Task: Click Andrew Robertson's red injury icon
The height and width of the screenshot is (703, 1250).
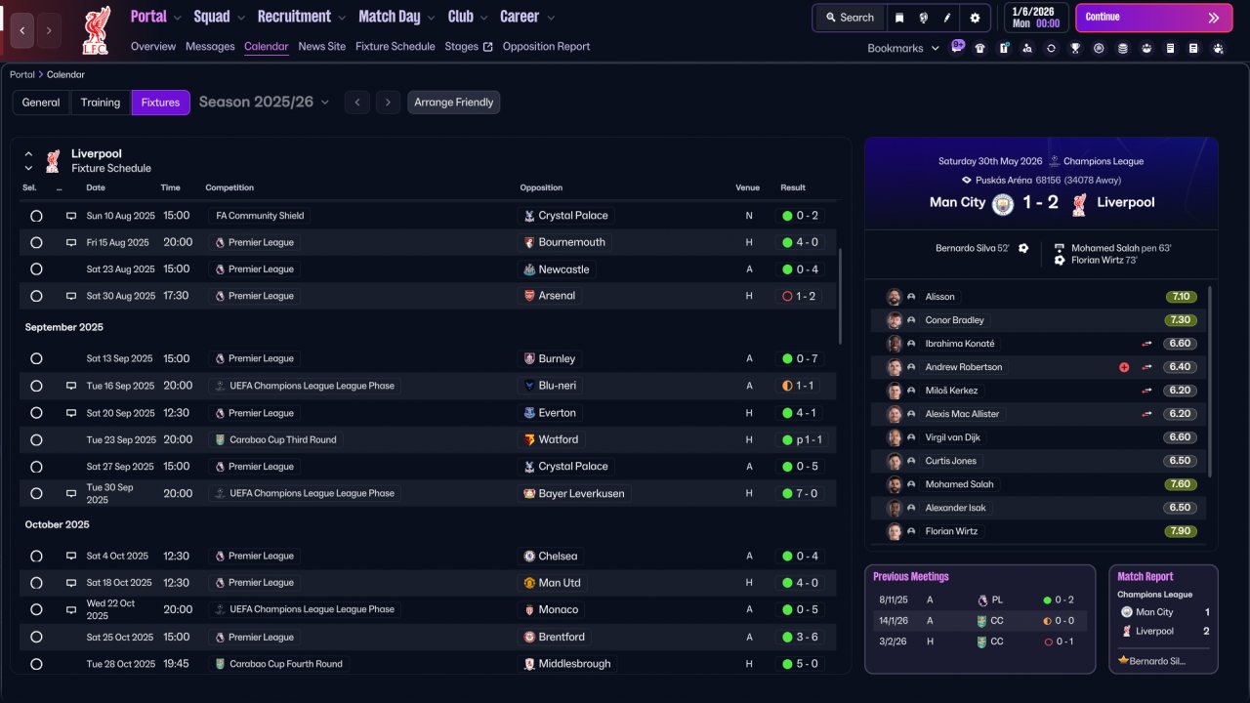Action: point(1124,367)
